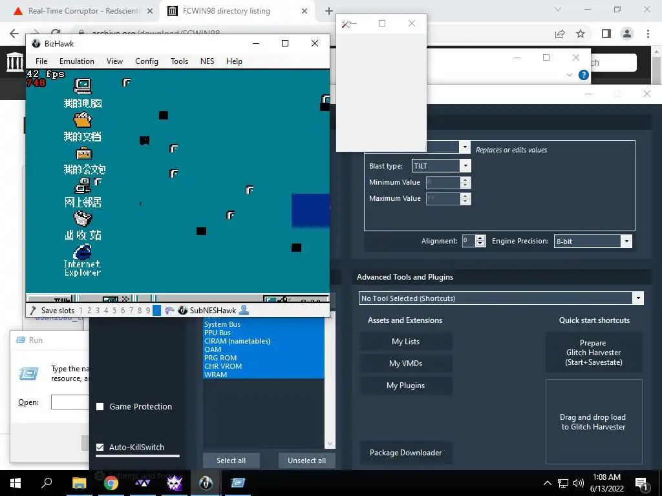Click the chevron left of help icon

pos(569,75)
